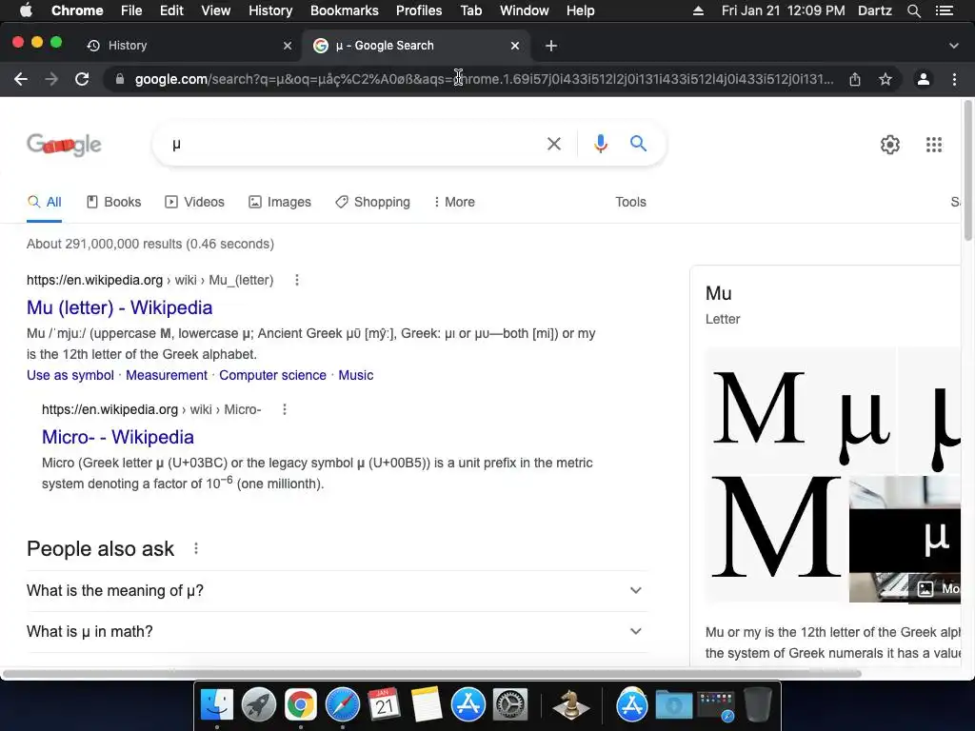Screen dimensions: 975x731
Task: Click the vertical page scrollbar
Action: pos(967,169)
